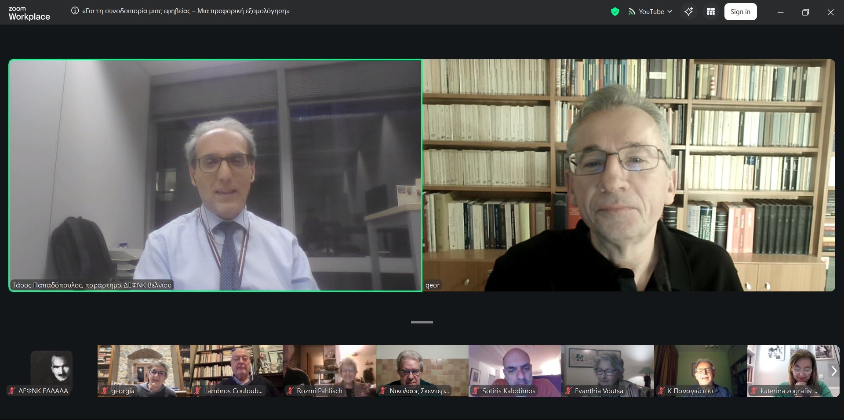Open the AI Companion sparkle icon

[688, 12]
